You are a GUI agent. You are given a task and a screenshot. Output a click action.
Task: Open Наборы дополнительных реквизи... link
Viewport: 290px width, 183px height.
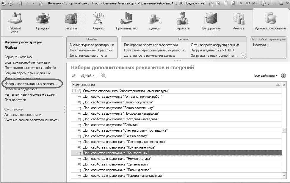(x=31, y=84)
